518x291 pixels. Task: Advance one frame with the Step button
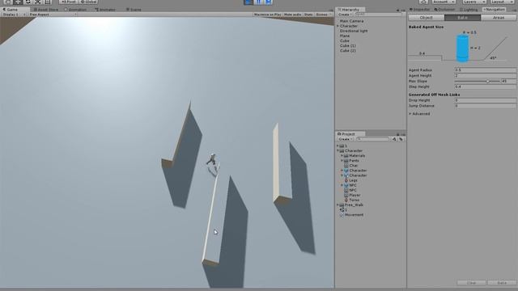268,2
